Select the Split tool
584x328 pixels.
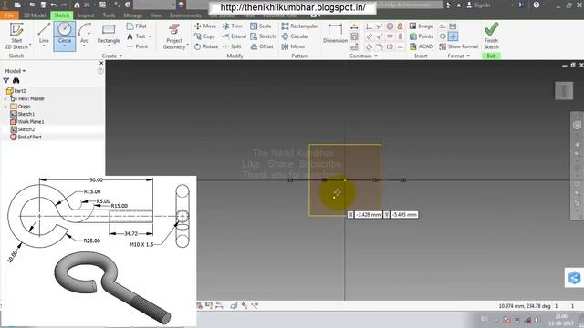point(232,46)
